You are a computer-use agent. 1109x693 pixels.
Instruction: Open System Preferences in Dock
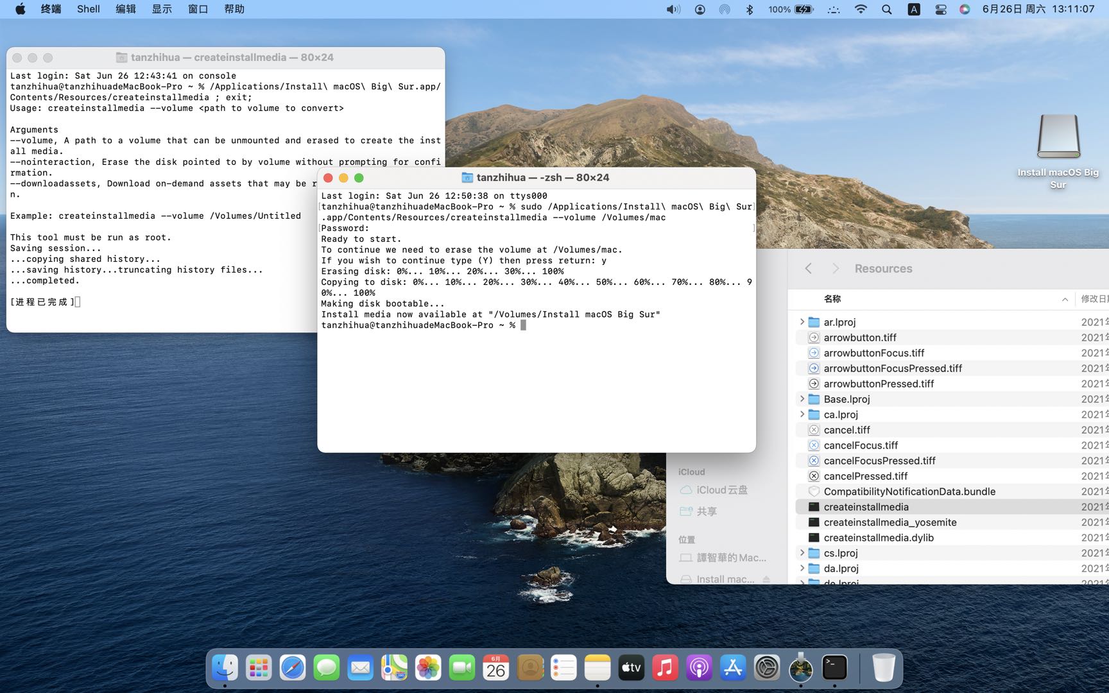[767, 668]
